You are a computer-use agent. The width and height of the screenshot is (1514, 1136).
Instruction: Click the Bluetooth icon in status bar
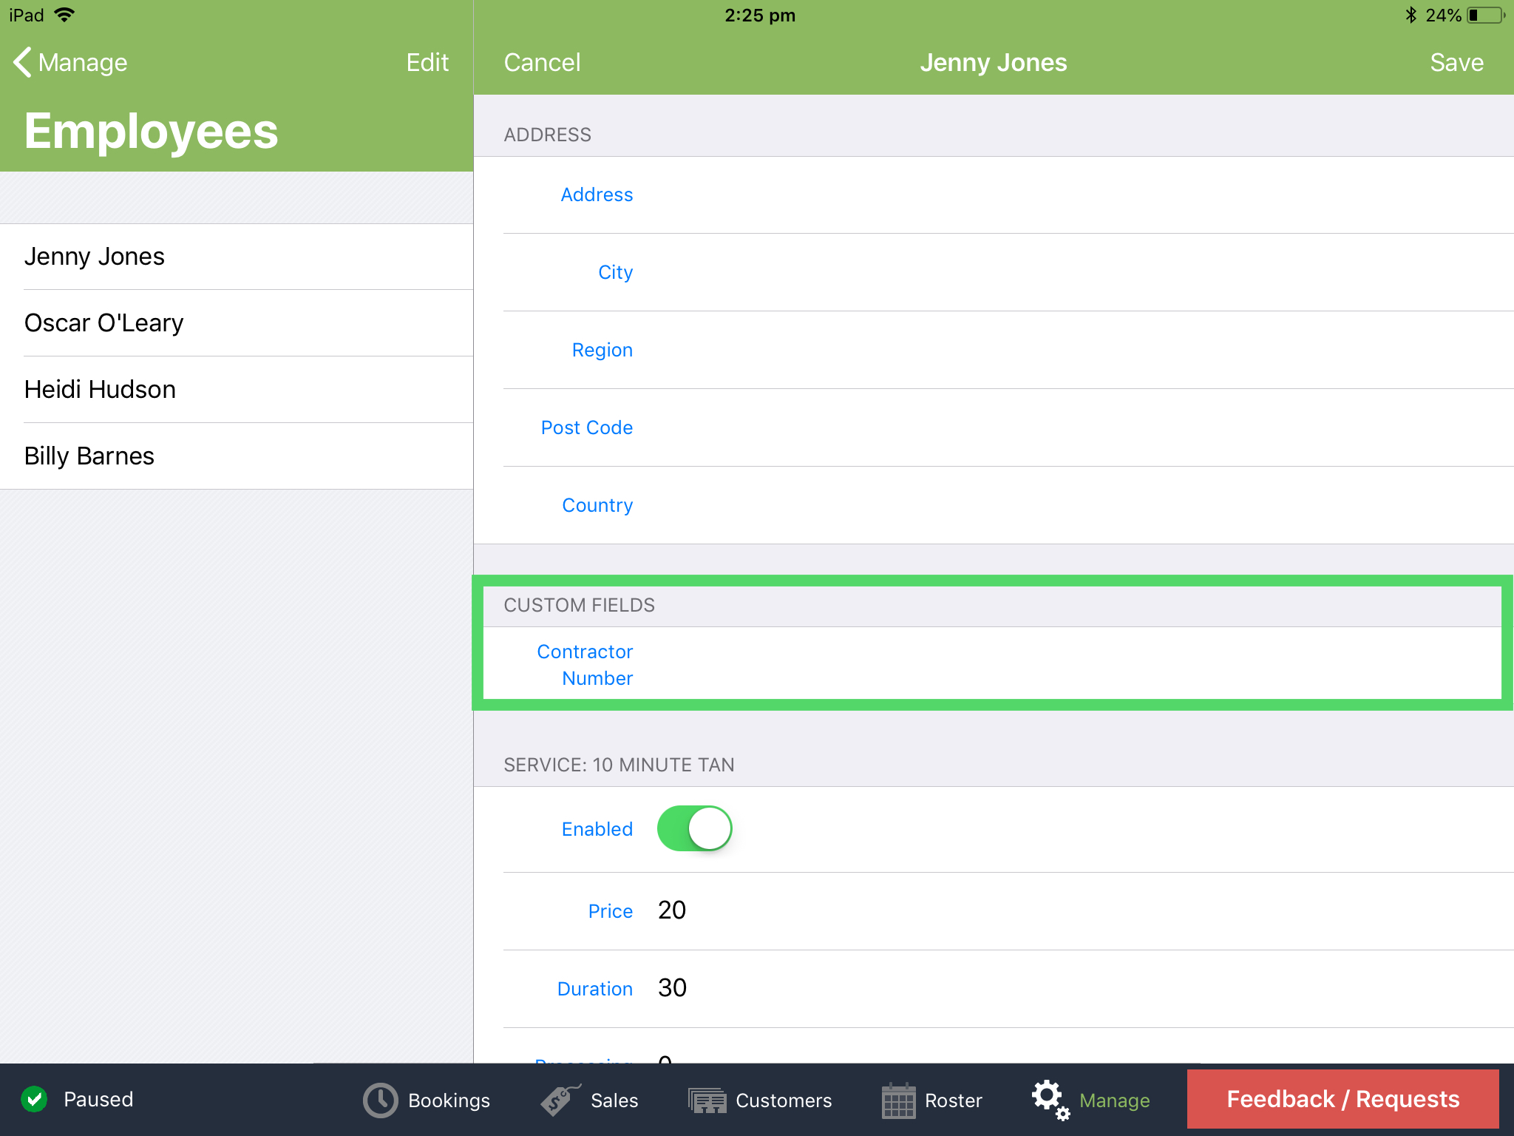1411,14
